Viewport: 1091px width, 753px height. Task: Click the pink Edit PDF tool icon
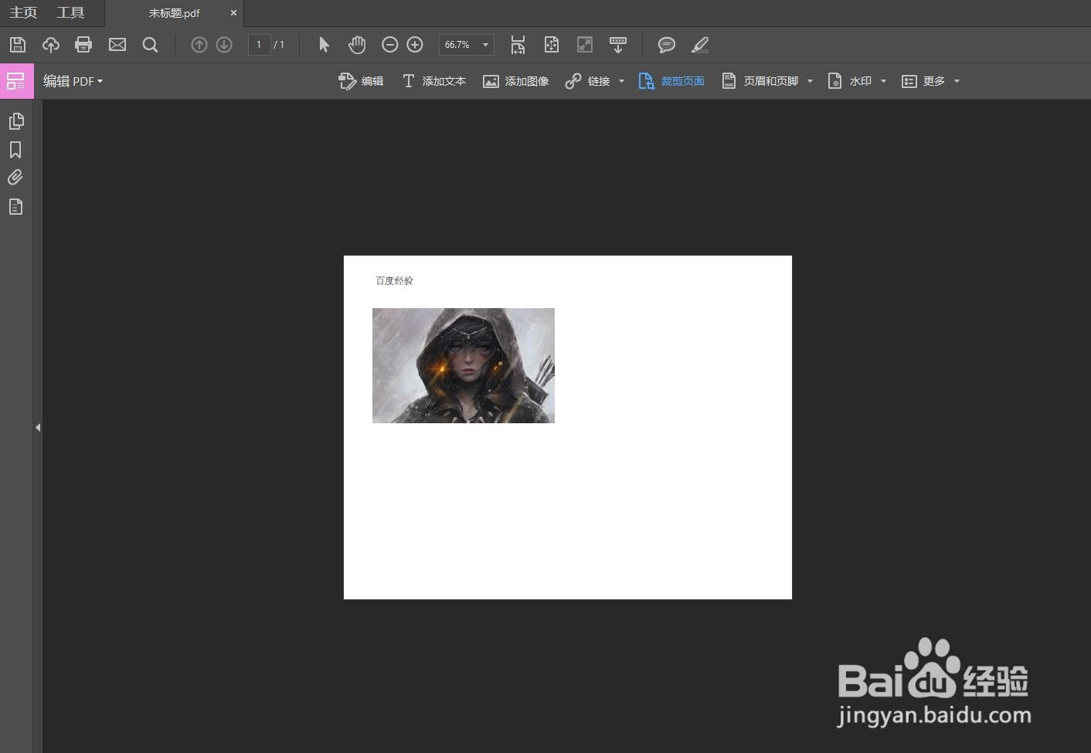tap(17, 81)
